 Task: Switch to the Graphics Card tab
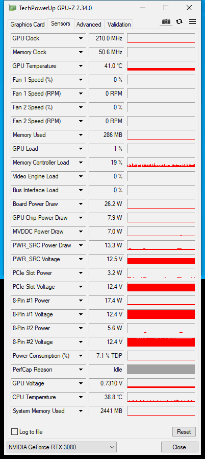coord(28,25)
